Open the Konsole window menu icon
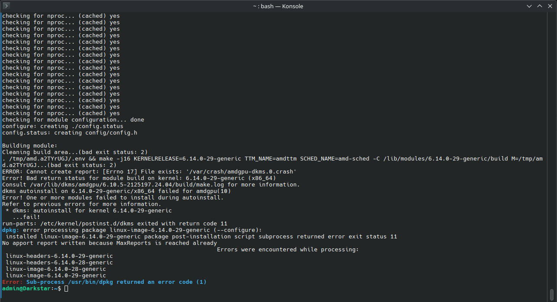The width and height of the screenshot is (557, 302). 6,6
